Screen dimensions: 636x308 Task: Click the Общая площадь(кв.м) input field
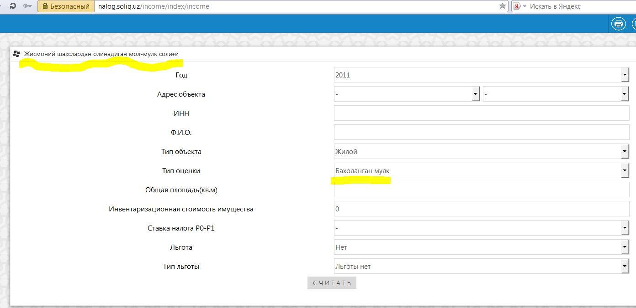click(481, 190)
